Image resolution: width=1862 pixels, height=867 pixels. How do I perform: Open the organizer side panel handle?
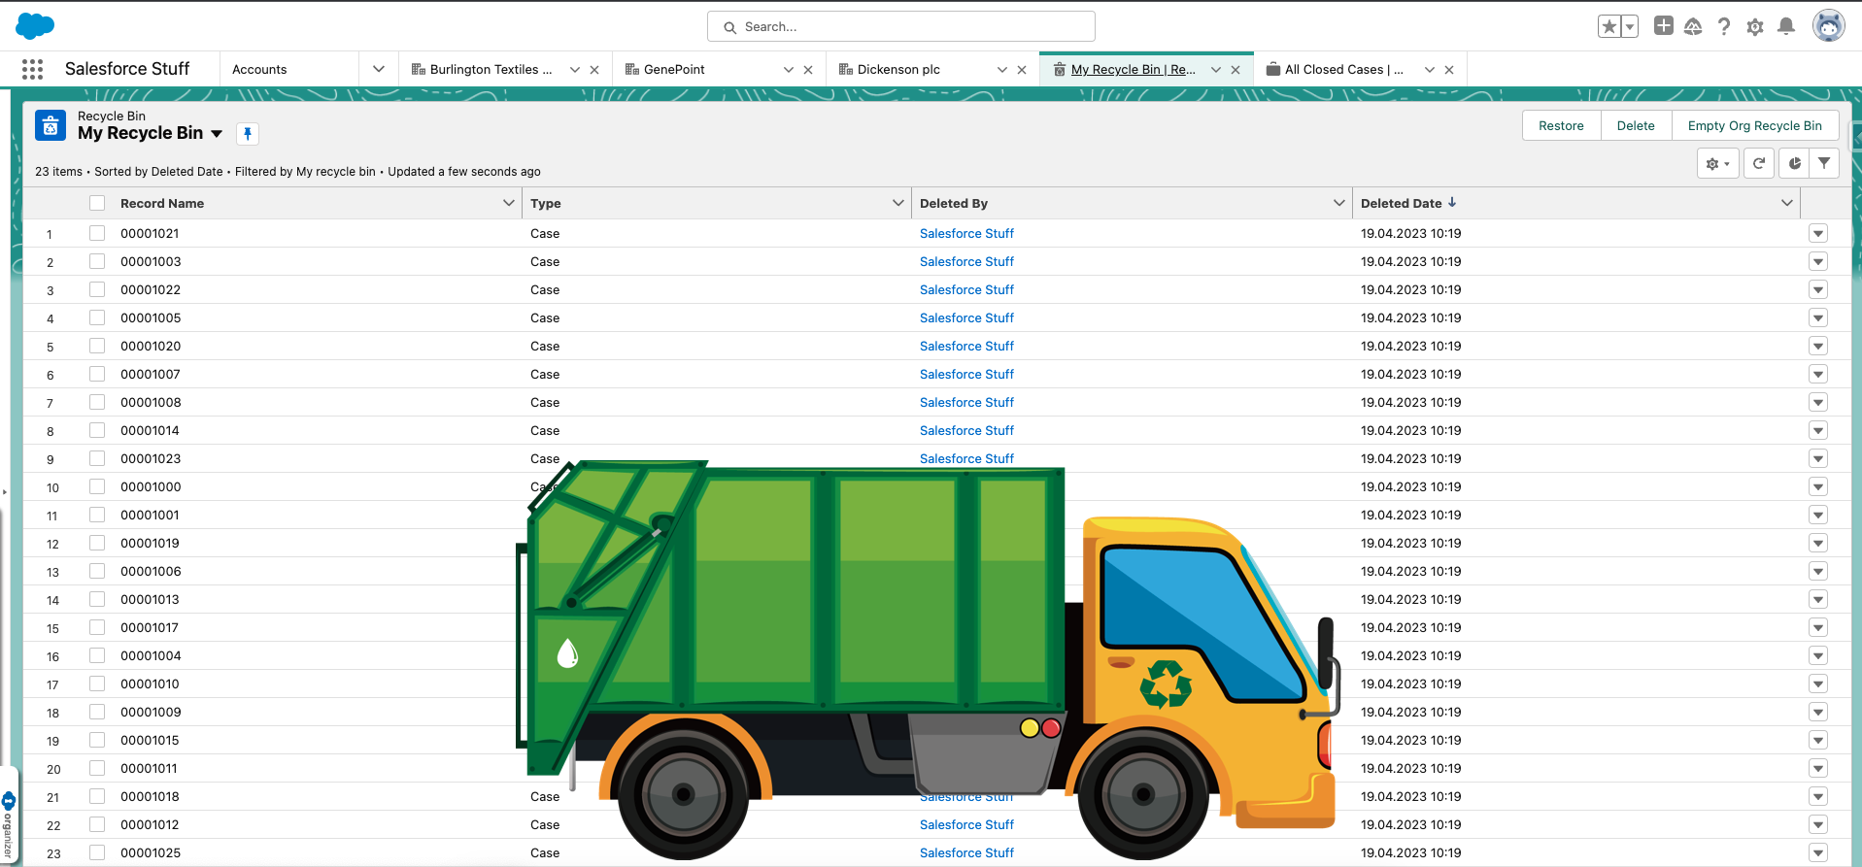9,816
